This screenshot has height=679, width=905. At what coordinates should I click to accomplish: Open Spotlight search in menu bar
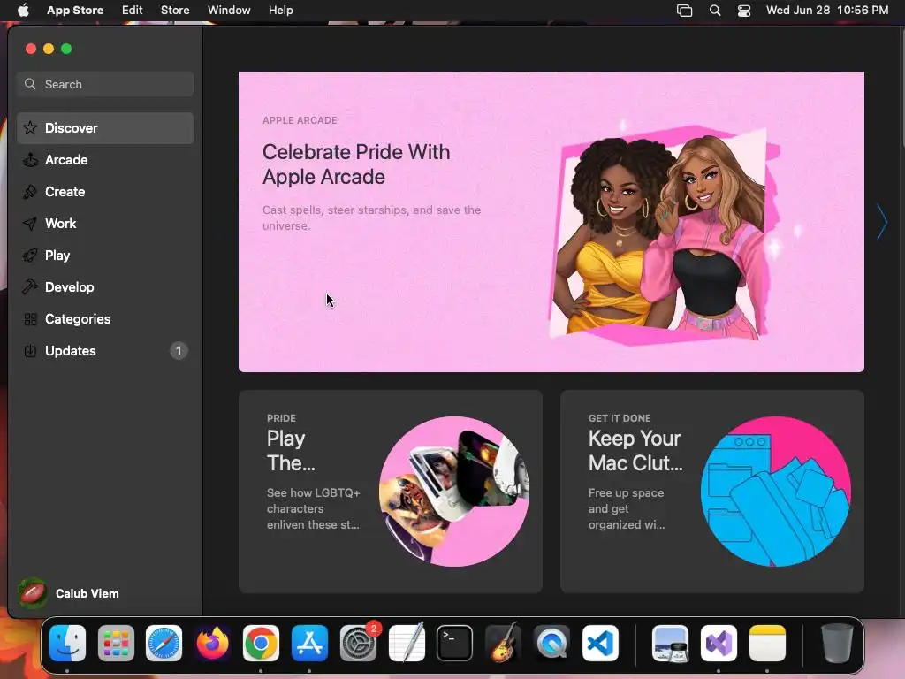pyautogui.click(x=714, y=11)
